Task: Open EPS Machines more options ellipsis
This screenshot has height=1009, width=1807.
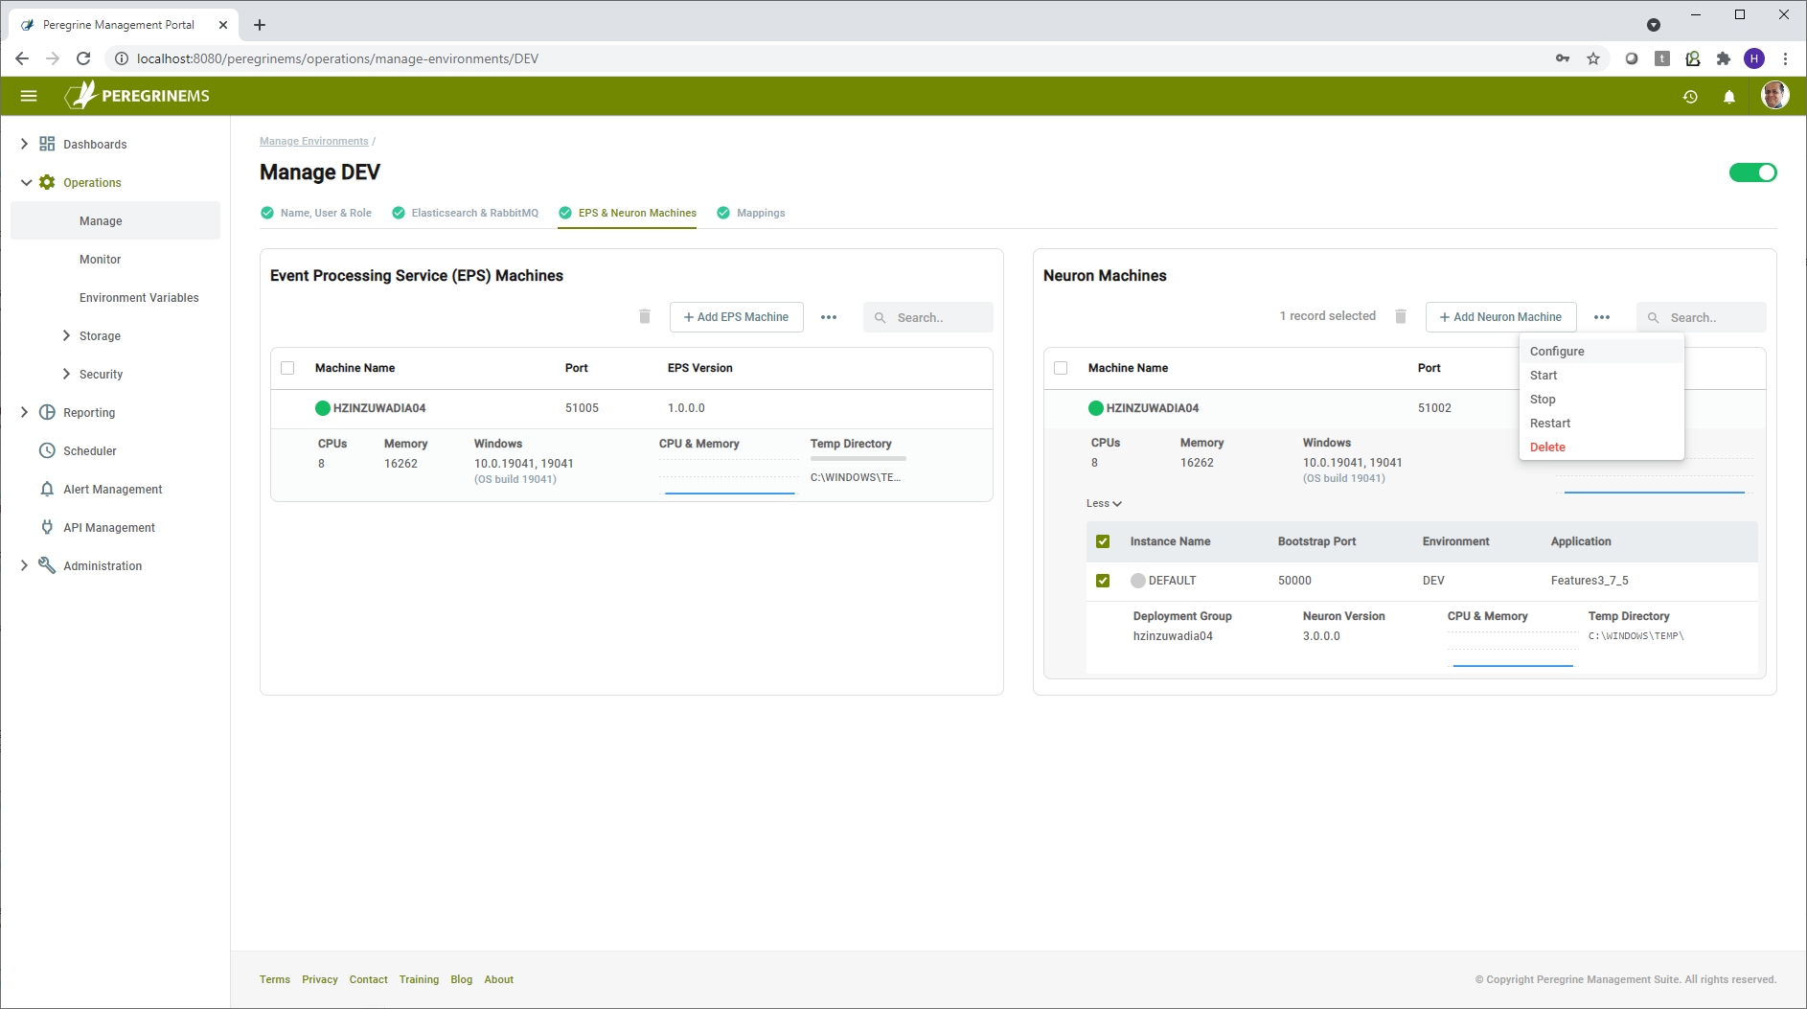Action: click(829, 317)
